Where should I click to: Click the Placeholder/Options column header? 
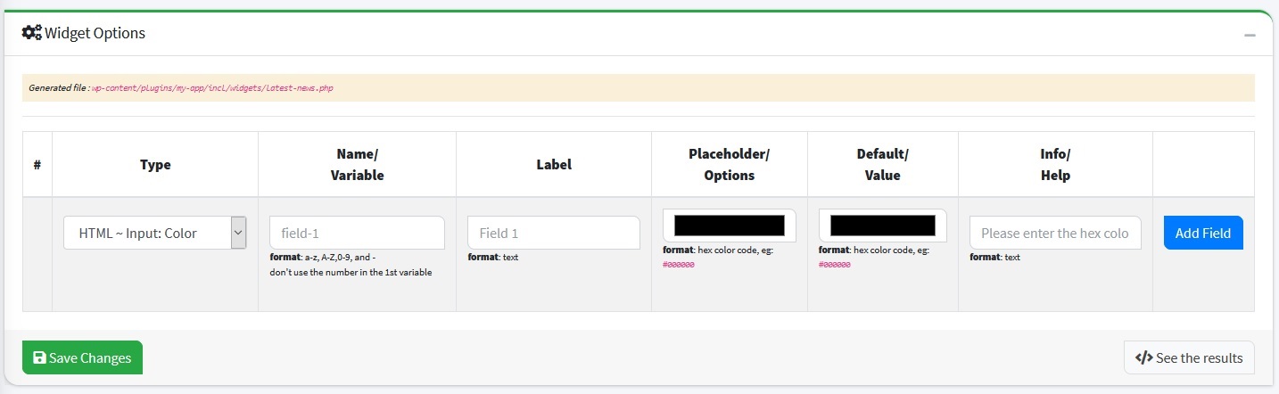[729, 165]
